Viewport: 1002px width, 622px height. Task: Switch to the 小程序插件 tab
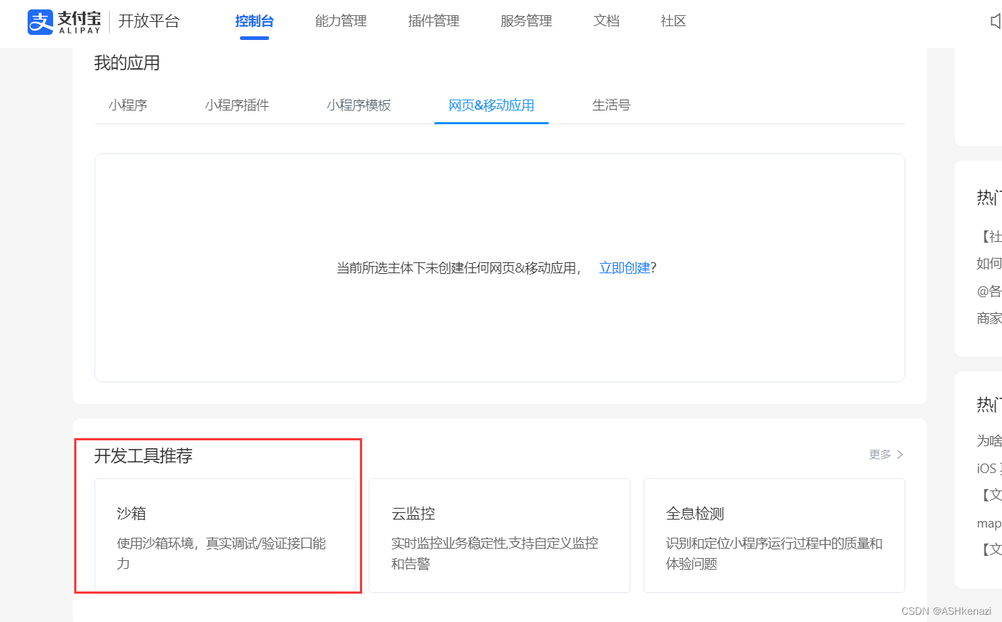click(237, 105)
